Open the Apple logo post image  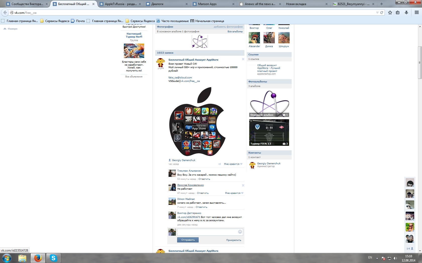click(197, 122)
